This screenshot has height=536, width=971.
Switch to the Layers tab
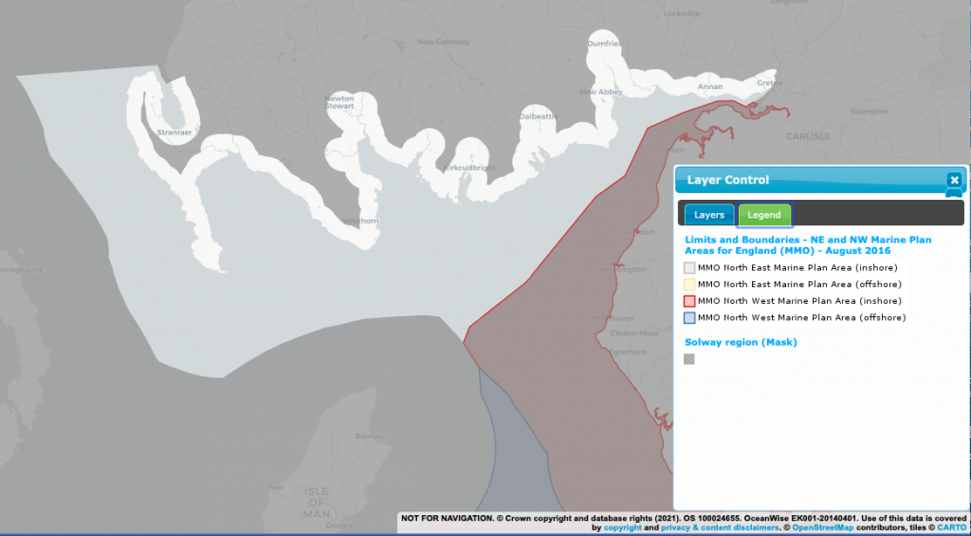point(708,215)
